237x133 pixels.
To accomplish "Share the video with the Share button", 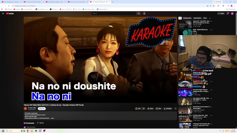I will coord(150,109).
